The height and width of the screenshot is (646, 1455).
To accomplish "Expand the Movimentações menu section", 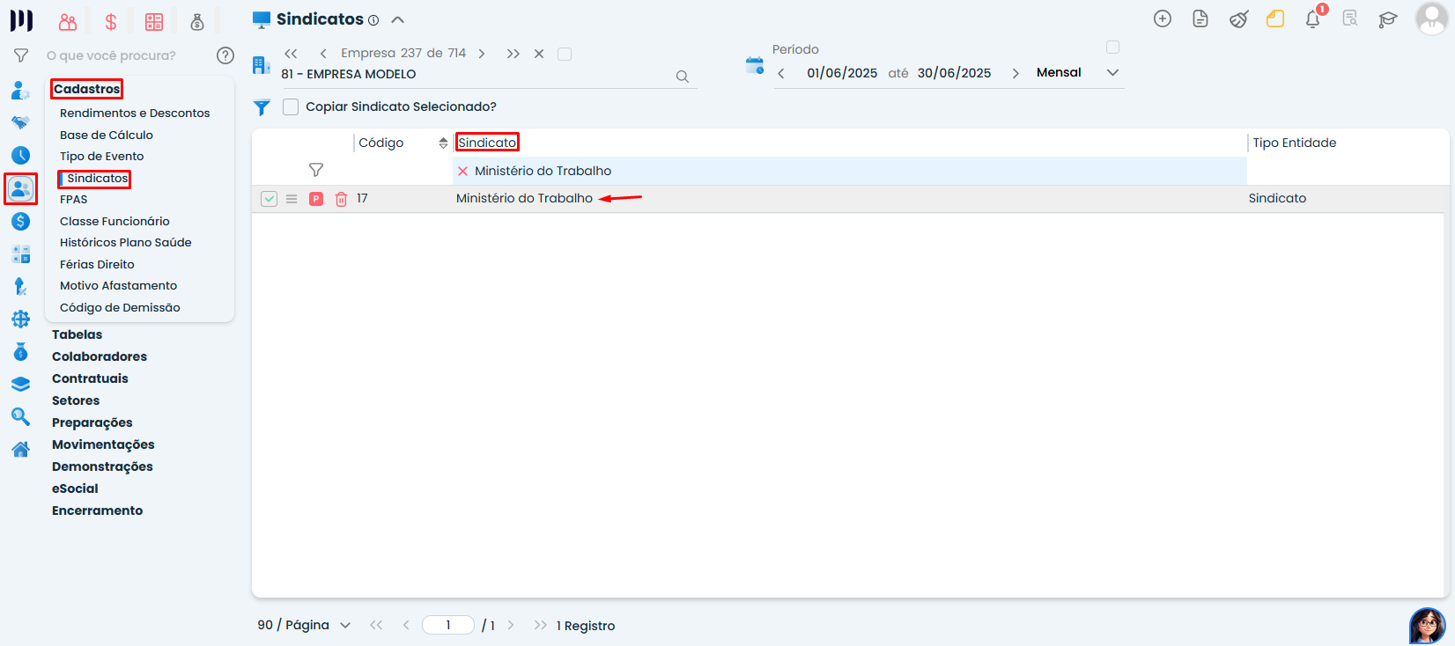I will point(103,444).
